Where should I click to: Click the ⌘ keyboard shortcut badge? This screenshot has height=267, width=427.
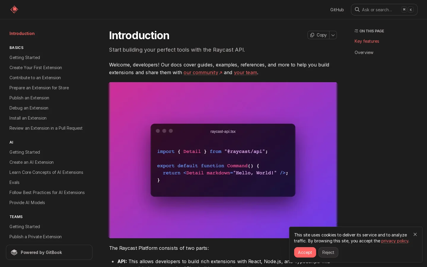pyautogui.click(x=404, y=9)
